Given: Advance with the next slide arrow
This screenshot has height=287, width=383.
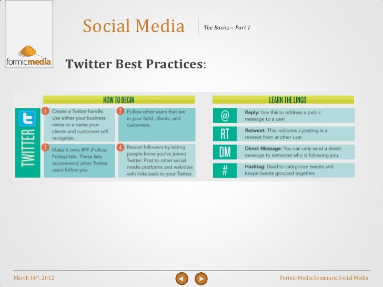Looking at the screenshot, I should [201, 279].
